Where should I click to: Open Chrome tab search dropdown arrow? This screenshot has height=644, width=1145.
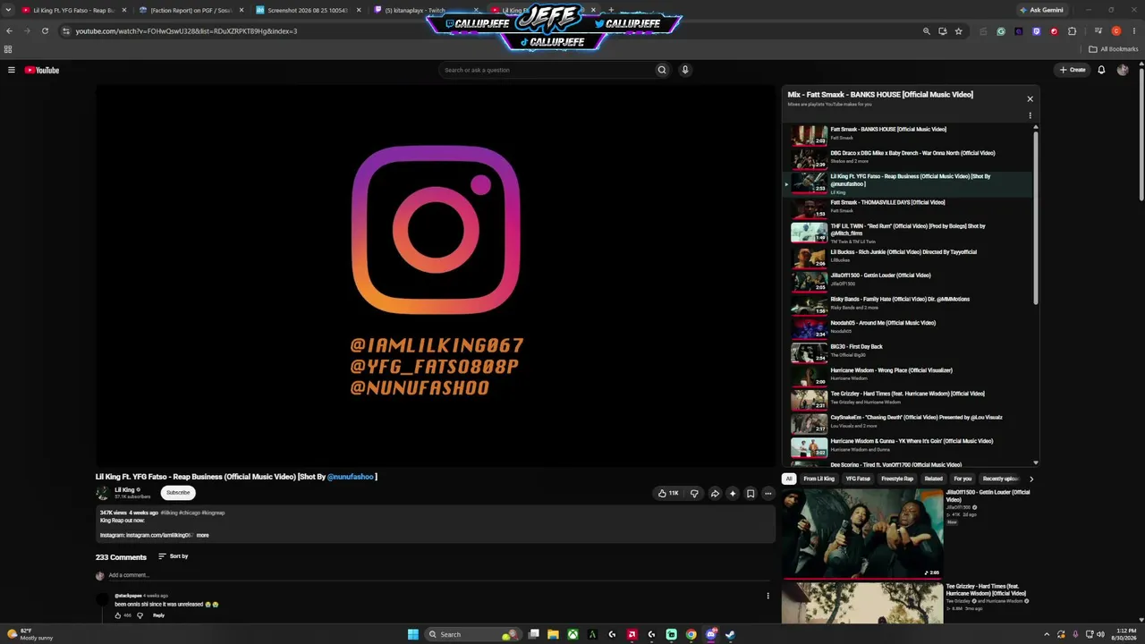[x=8, y=10]
